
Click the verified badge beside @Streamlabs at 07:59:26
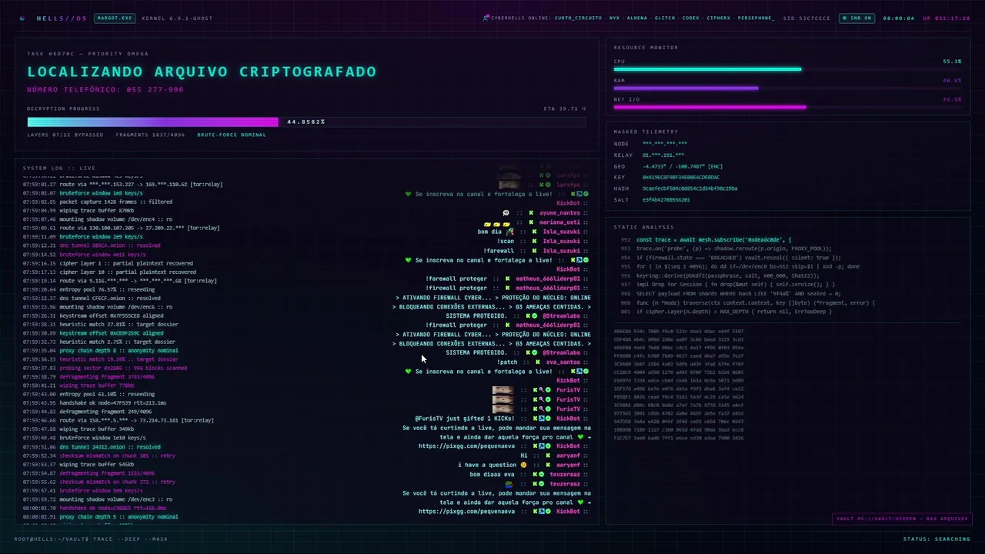click(x=535, y=315)
